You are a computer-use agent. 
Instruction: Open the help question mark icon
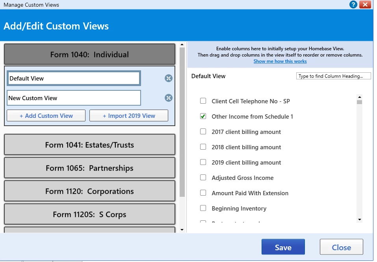pyautogui.click(x=353, y=5)
